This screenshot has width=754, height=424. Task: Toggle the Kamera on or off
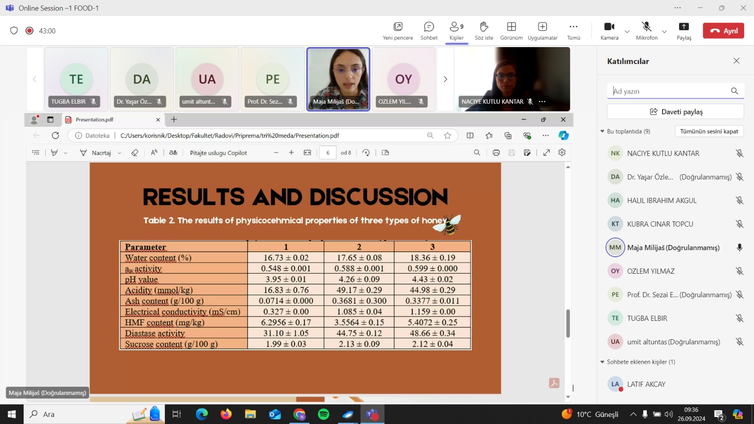click(x=609, y=31)
